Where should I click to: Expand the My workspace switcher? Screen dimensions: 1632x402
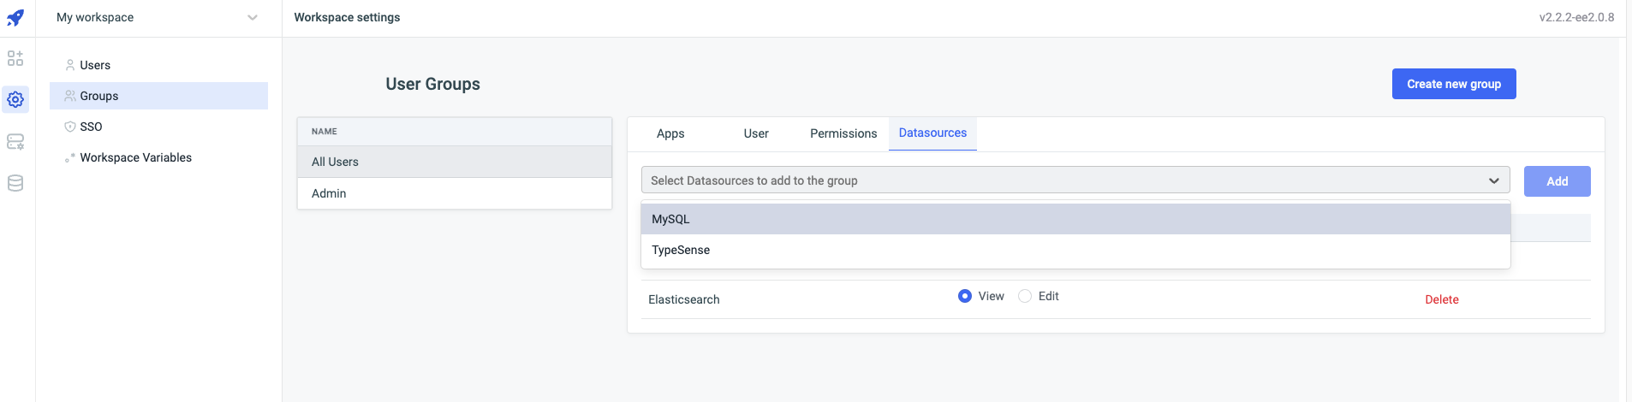click(158, 17)
